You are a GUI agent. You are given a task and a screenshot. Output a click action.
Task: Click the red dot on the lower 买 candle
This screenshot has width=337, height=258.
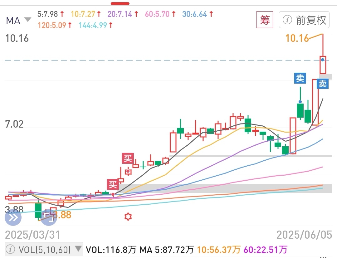(113, 194)
